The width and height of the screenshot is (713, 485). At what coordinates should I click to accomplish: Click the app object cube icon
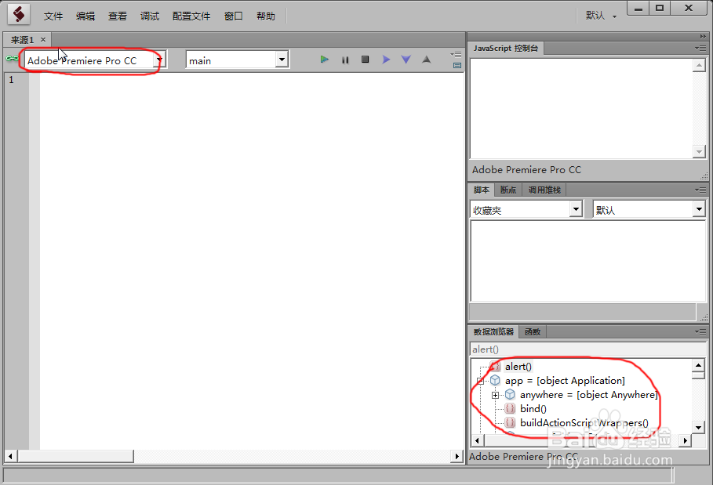tap(495, 381)
